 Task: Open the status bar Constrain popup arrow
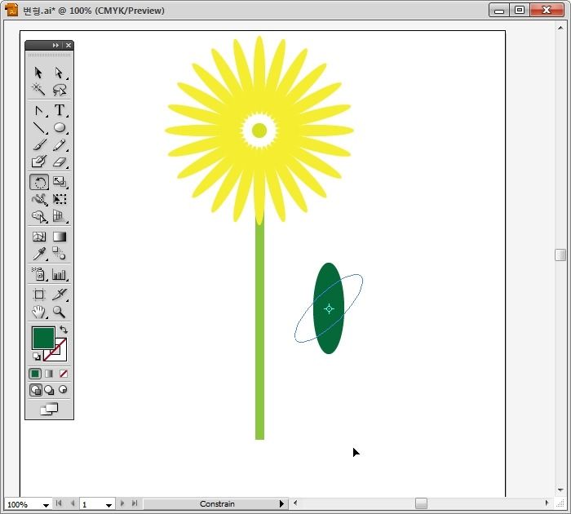pyautogui.click(x=281, y=503)
